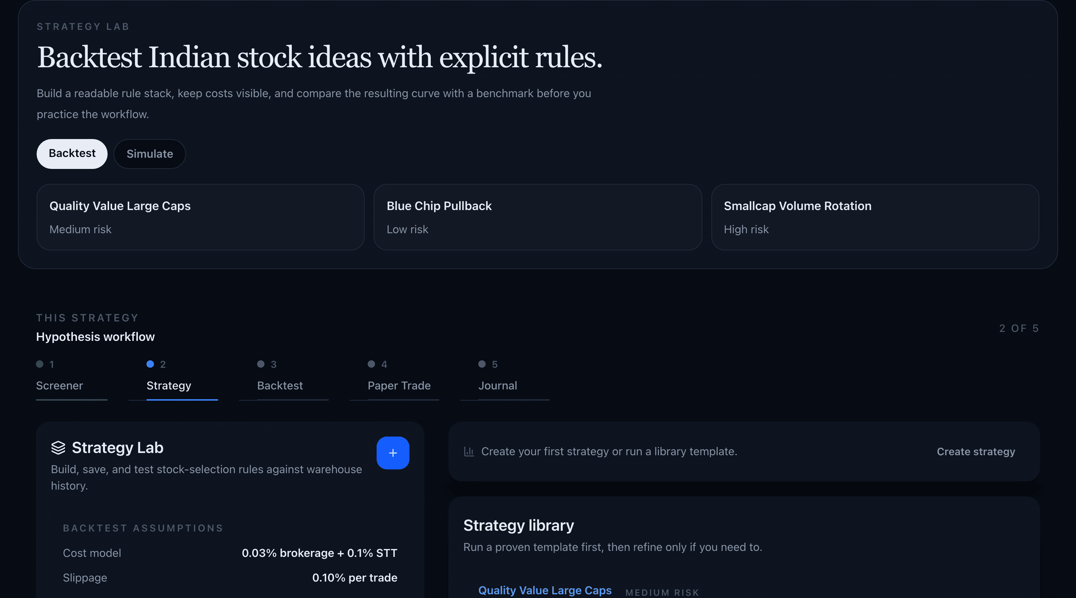Open the Paper Trade workflow step

[403, 379]
